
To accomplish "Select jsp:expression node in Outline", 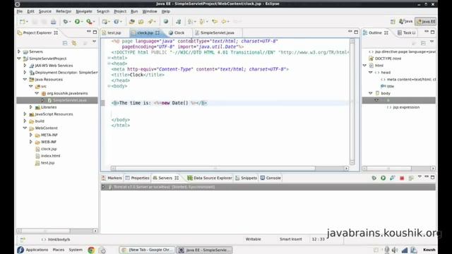I will (x=406, y=107).
